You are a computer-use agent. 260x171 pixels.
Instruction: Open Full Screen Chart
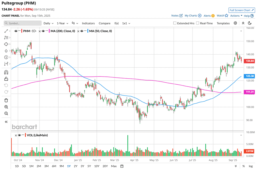pos(242,10)
